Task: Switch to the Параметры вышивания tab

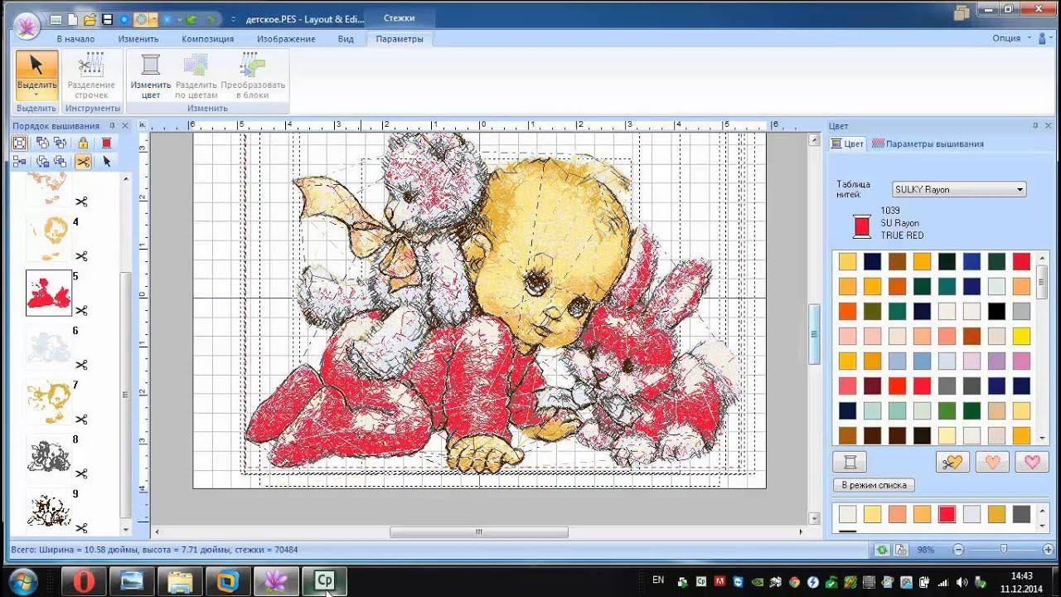Action: tap(928, 143)
